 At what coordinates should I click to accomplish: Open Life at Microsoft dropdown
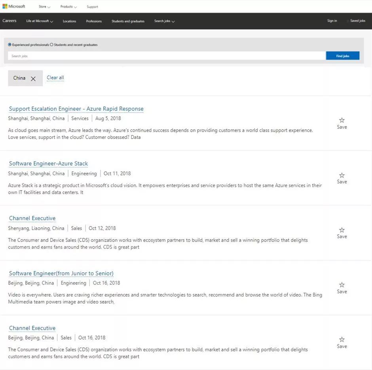[x=40, y=21]
